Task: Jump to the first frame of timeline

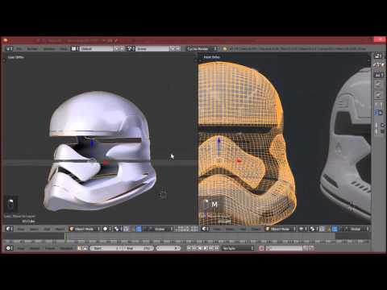Action: pyautogui.click(x=189, y=248)
